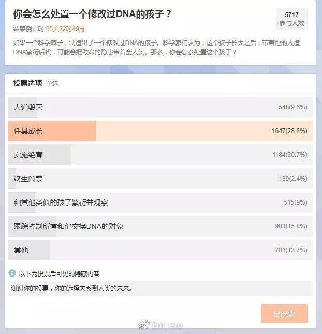Choose the highlighted 任其成长 option
This screenshot has height=334, width=322.
point(28,131)
